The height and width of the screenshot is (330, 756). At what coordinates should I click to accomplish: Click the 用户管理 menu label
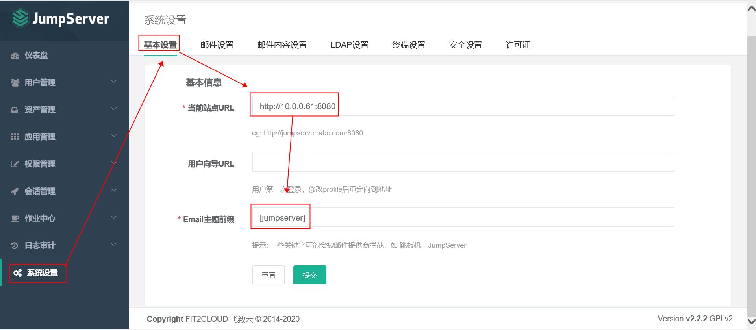40,82
